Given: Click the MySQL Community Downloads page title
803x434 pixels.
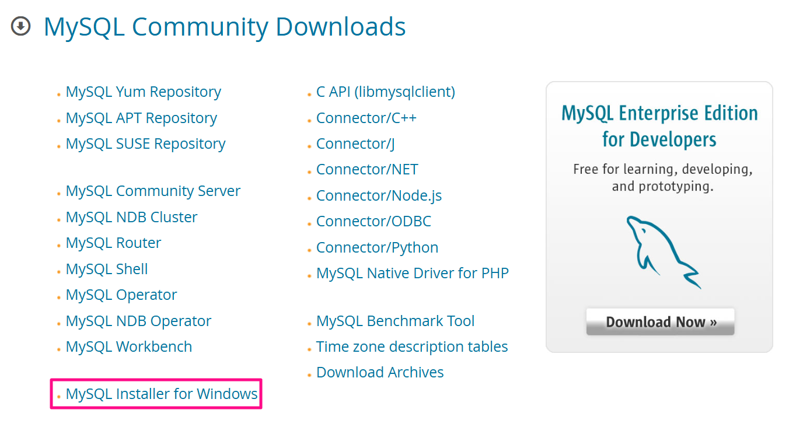Looking at the screenshot, I should pyautogui.click(x=225, y=27).
